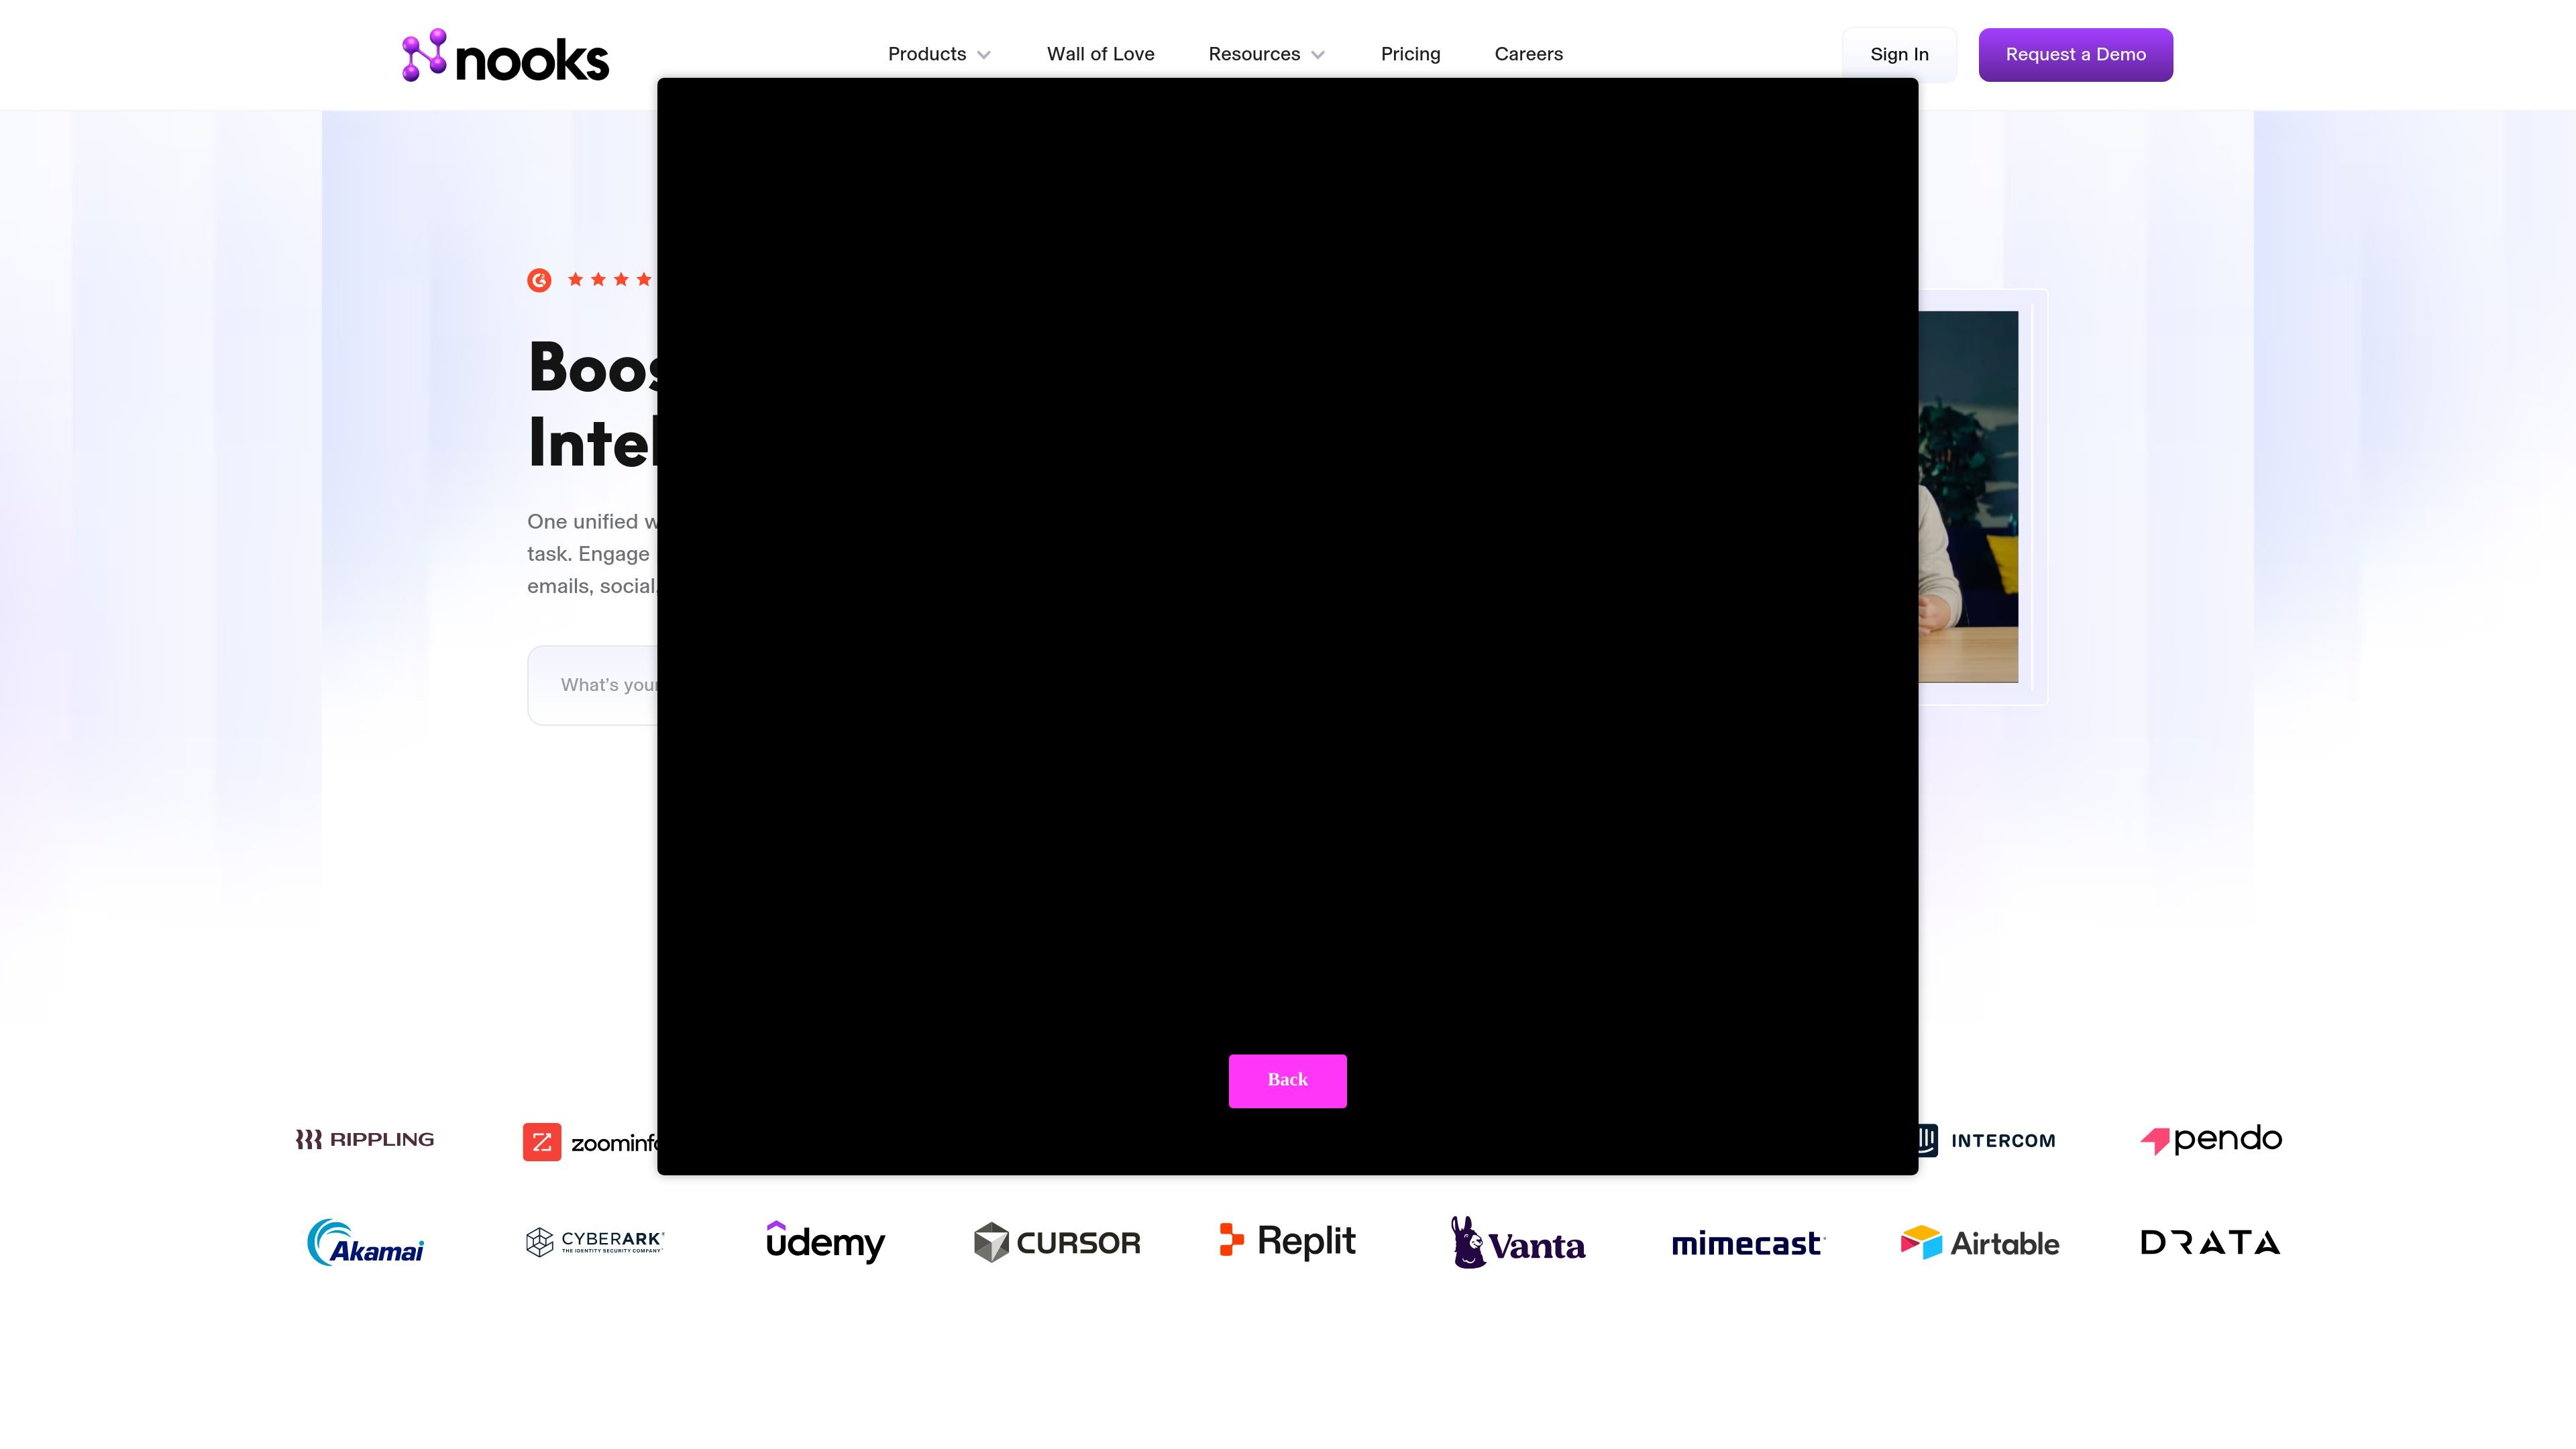Viewport: 2576px width, 1449px height.
Task: Click the Sign In button
Action: [x=1899, y=55]
